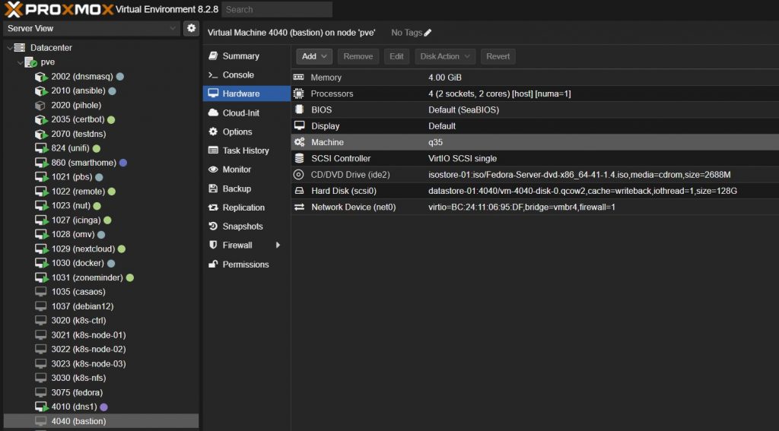Screen dimensions: 779x431
Task: Switch to the Console section
Action: pyautogui.click(x=238, y=75)
